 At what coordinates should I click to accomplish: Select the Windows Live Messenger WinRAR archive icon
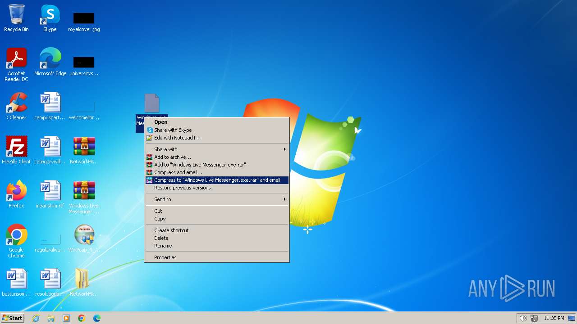(x=84, y=197)
